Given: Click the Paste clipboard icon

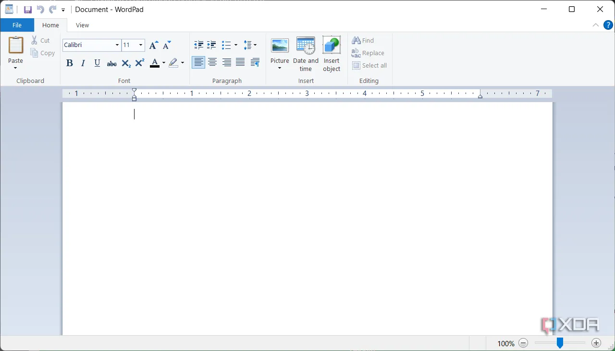Looking at the screenshot, I should tap(15, 46).
